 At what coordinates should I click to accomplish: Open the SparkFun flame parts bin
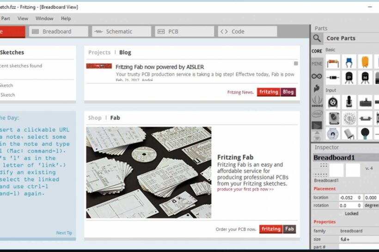coord(317,88)
